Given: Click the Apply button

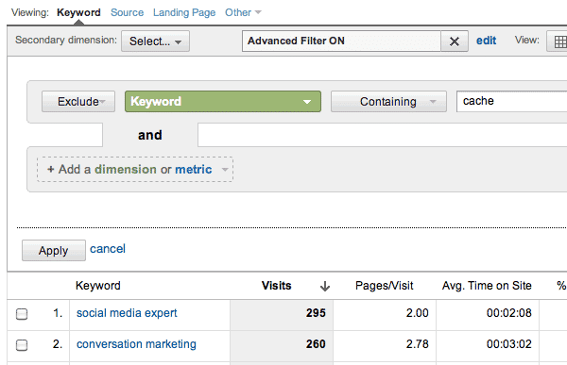Looking at the screenshot, I should tap(54, 250).
